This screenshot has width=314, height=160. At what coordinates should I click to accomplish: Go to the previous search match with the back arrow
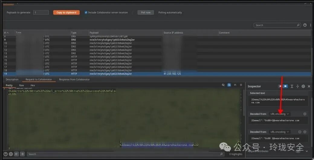tap(17, 154)
